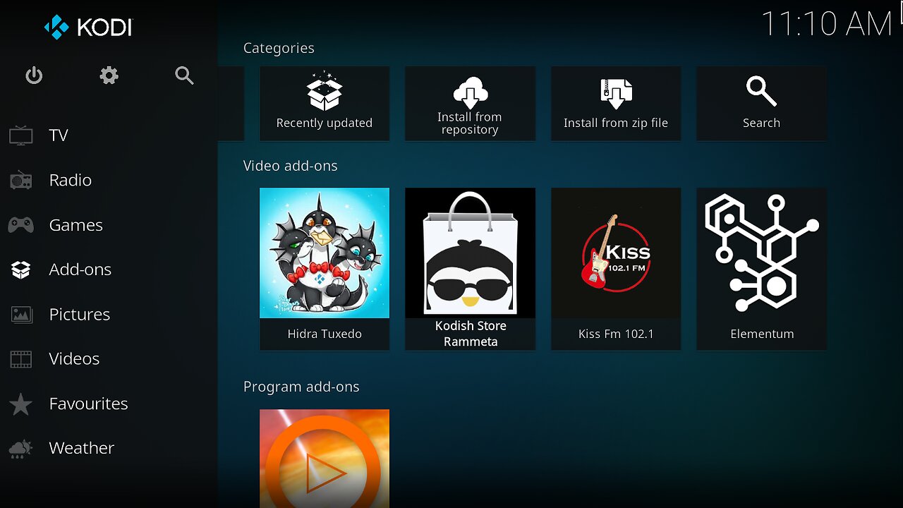Click the Kiss Fm 102.1 title text

click(x=616, y=334)
